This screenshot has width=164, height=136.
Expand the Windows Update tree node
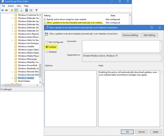pos(12,78)
